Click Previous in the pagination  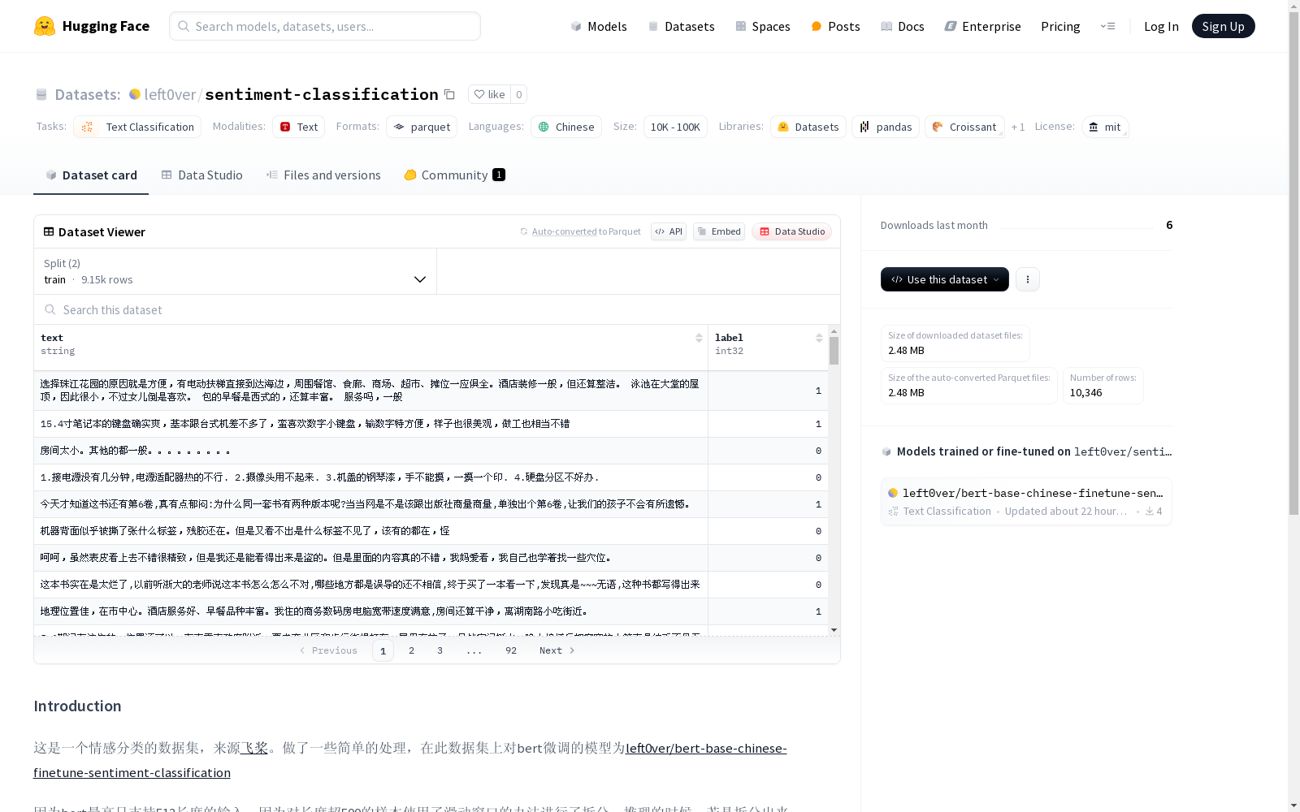[x=328, y=650]
